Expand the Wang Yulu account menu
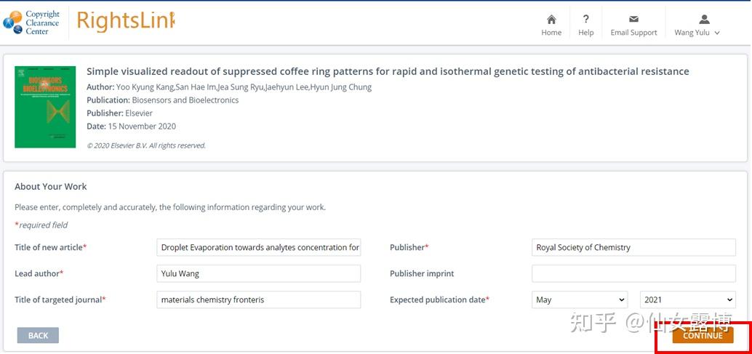This screenshot has height=354, width=752. pos(697,33)
